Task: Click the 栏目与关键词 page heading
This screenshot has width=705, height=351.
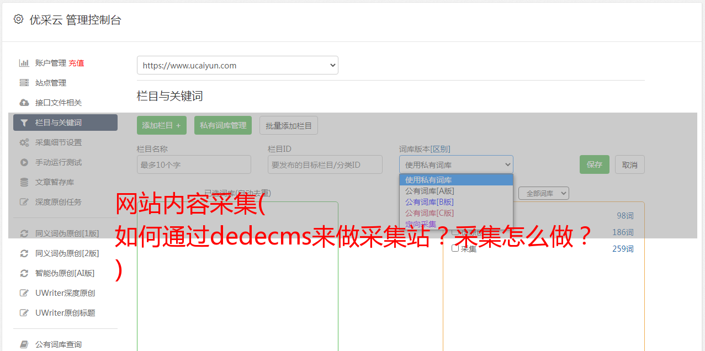Action: (170, 96)
